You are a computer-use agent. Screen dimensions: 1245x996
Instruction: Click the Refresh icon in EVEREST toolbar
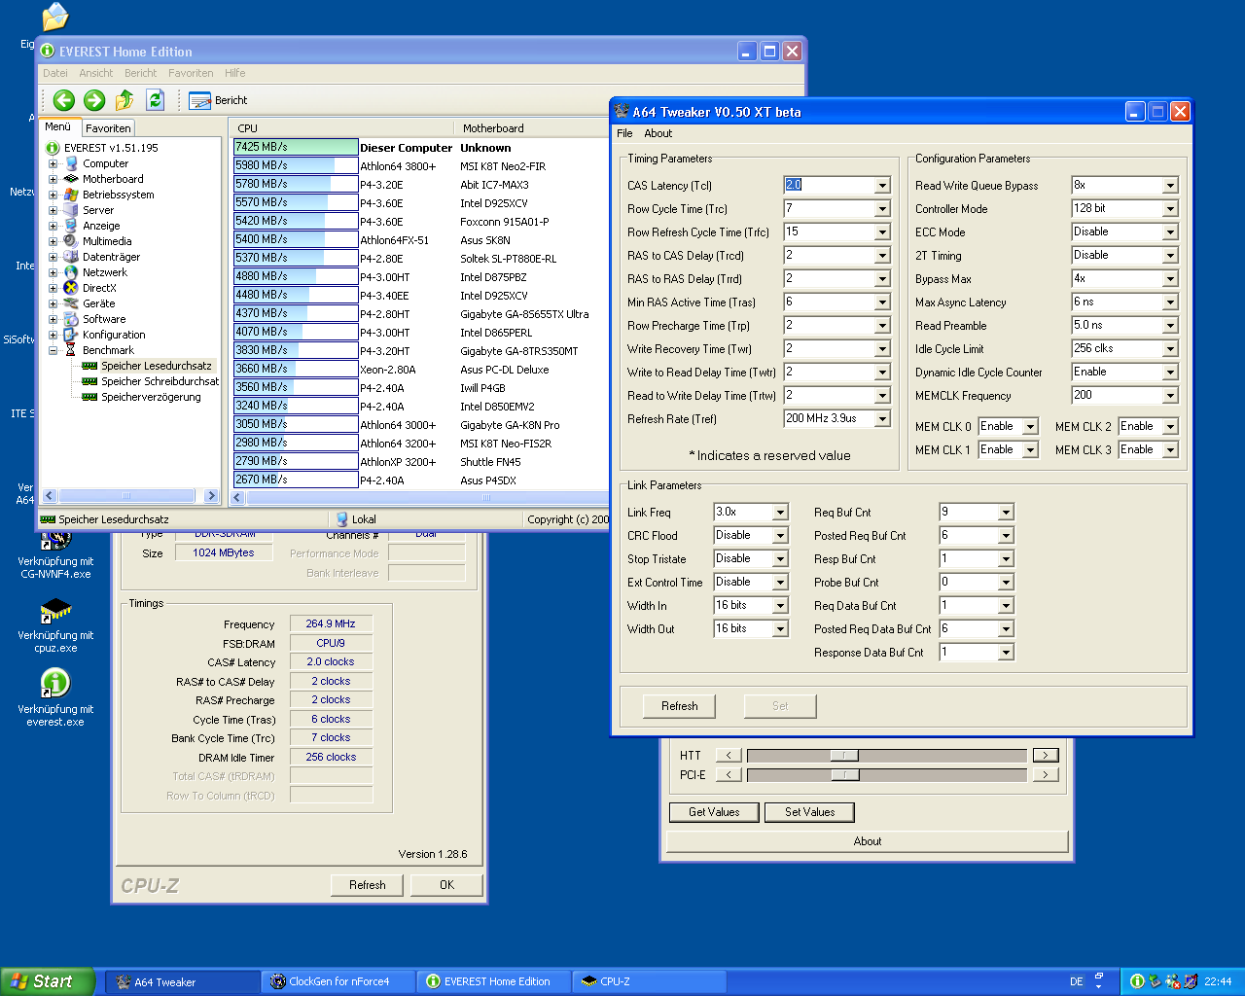[x=155, y=100]
